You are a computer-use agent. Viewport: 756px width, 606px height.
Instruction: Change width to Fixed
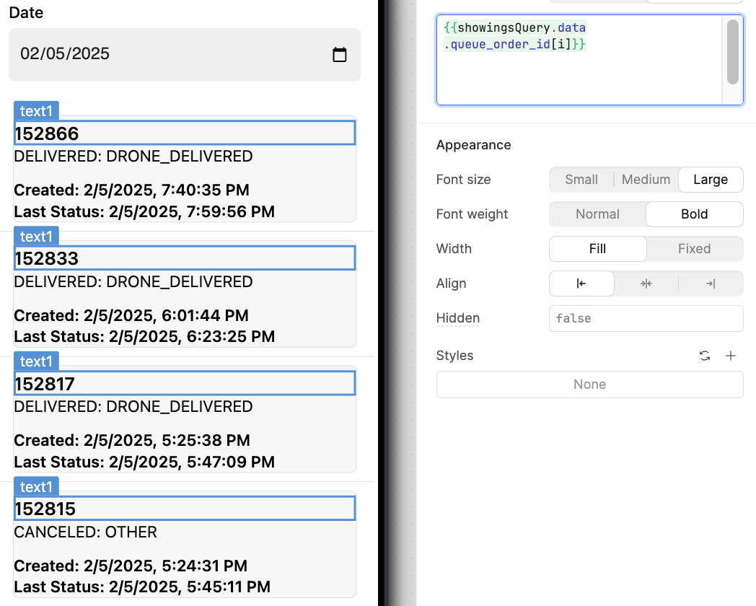coord(694,249)
